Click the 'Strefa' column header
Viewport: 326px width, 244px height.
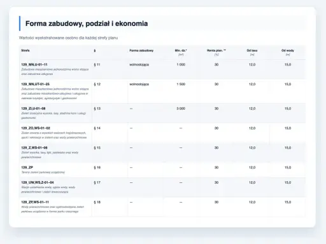pyautogui.click(x=25, y=50)
